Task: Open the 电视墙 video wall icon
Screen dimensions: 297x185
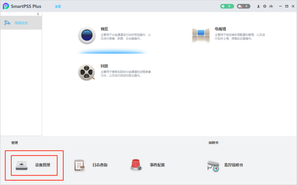Action: [x=201, y=35]
